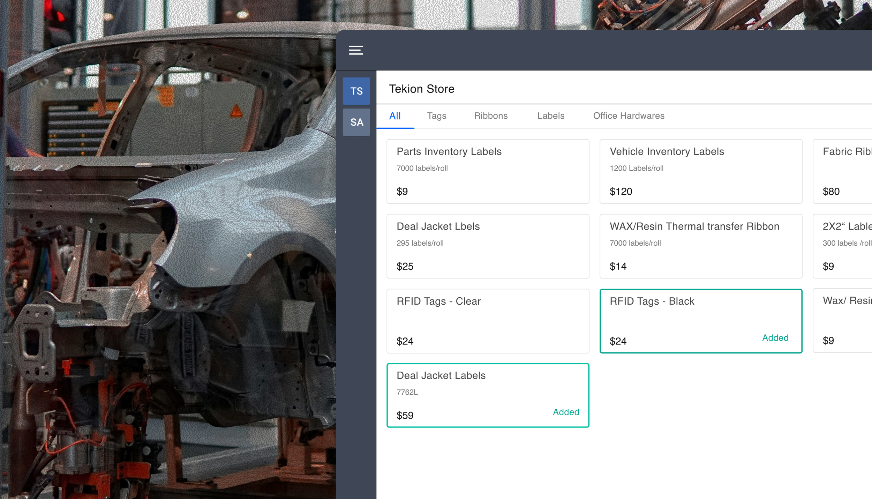Viewport: 872px width, 499px height.
Task: Select the Vehicle Inventory Labels card
Action: (700, 171)
